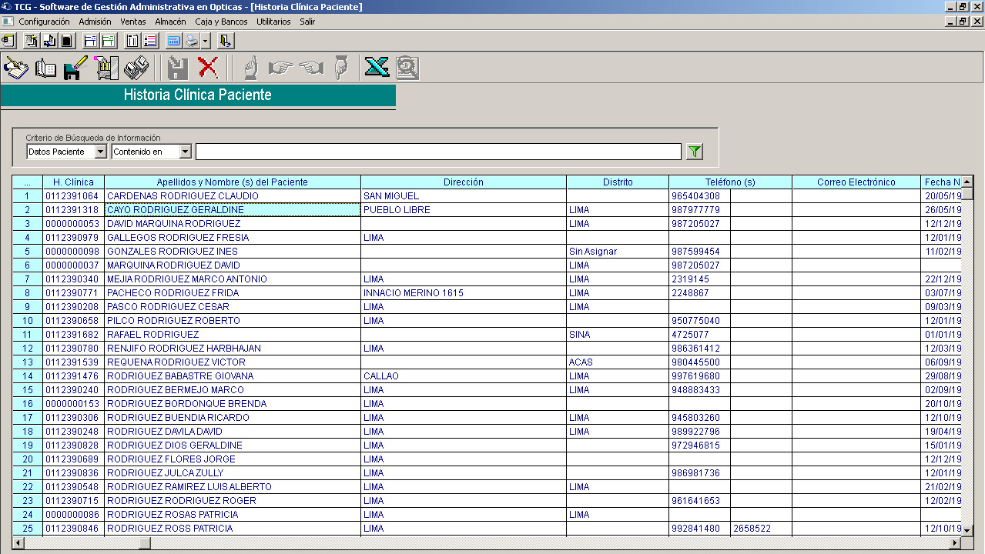Click the floppy disk with pencil edit icon
The width and height of the screenshot is (985, 554).
click(x=75, y=68)
